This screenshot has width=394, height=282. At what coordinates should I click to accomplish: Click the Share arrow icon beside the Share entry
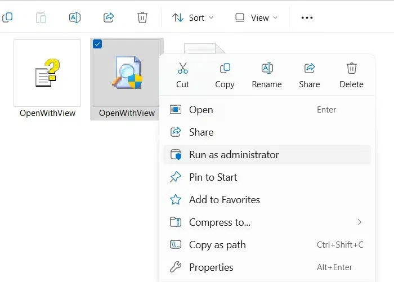point(176,132)
